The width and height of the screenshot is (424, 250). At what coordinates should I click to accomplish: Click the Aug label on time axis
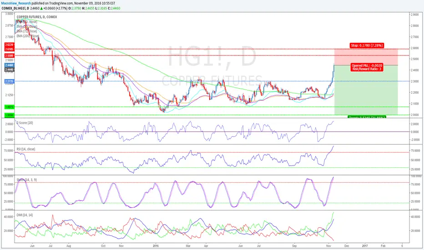pos(69,246)
